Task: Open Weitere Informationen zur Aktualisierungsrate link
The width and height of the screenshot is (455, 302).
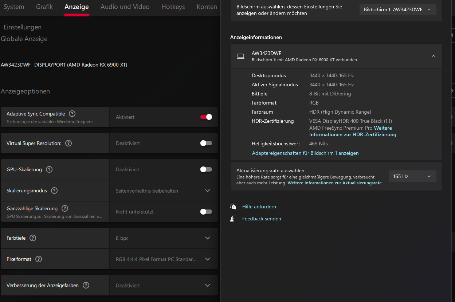Action: pos(334,183)
